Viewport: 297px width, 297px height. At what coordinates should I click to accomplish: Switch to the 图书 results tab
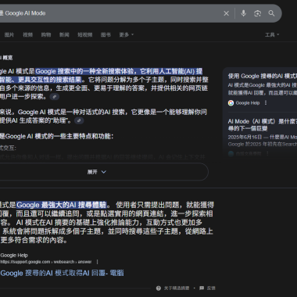[106, 34]
